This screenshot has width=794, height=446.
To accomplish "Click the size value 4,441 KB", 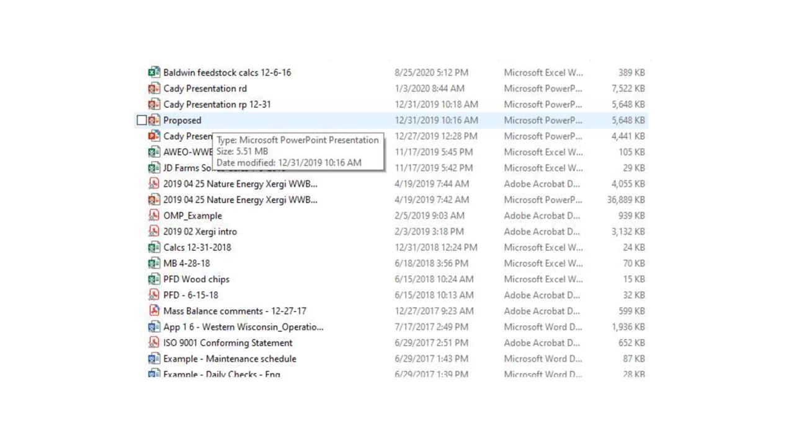I will (x=628, y=136).
